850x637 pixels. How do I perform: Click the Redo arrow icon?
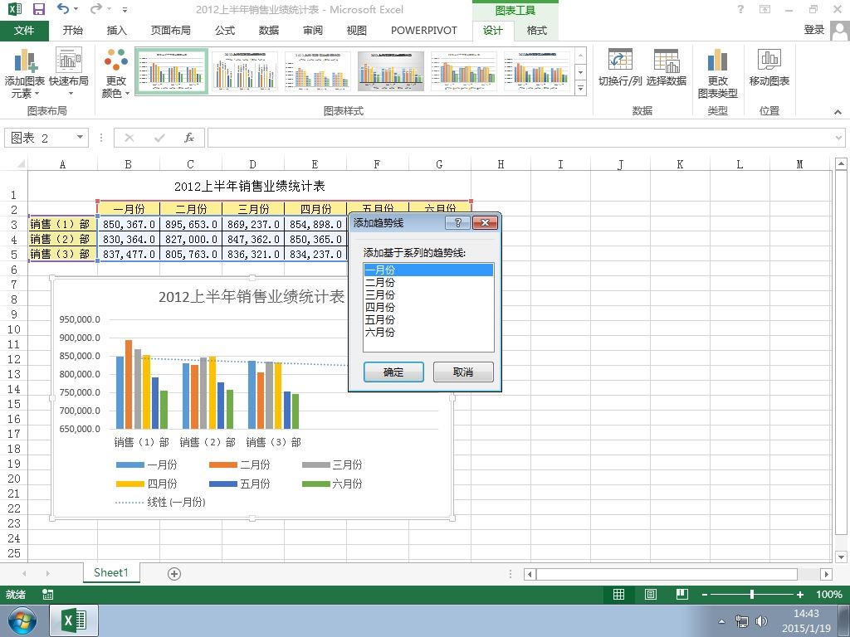96,8
